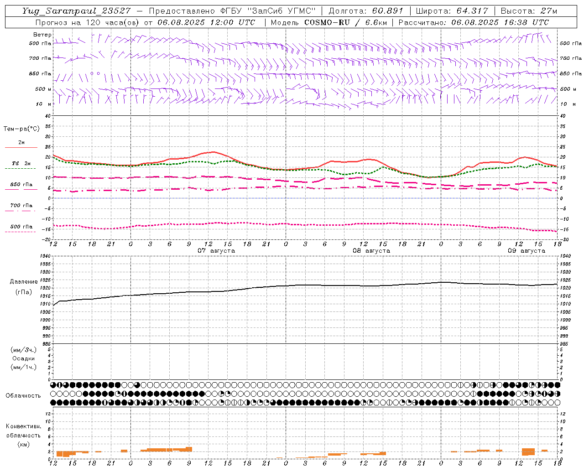Click the (гПа) unit label under Давление
The height and width of the screenshot is (467, 584).
click(x=24, y=292)
